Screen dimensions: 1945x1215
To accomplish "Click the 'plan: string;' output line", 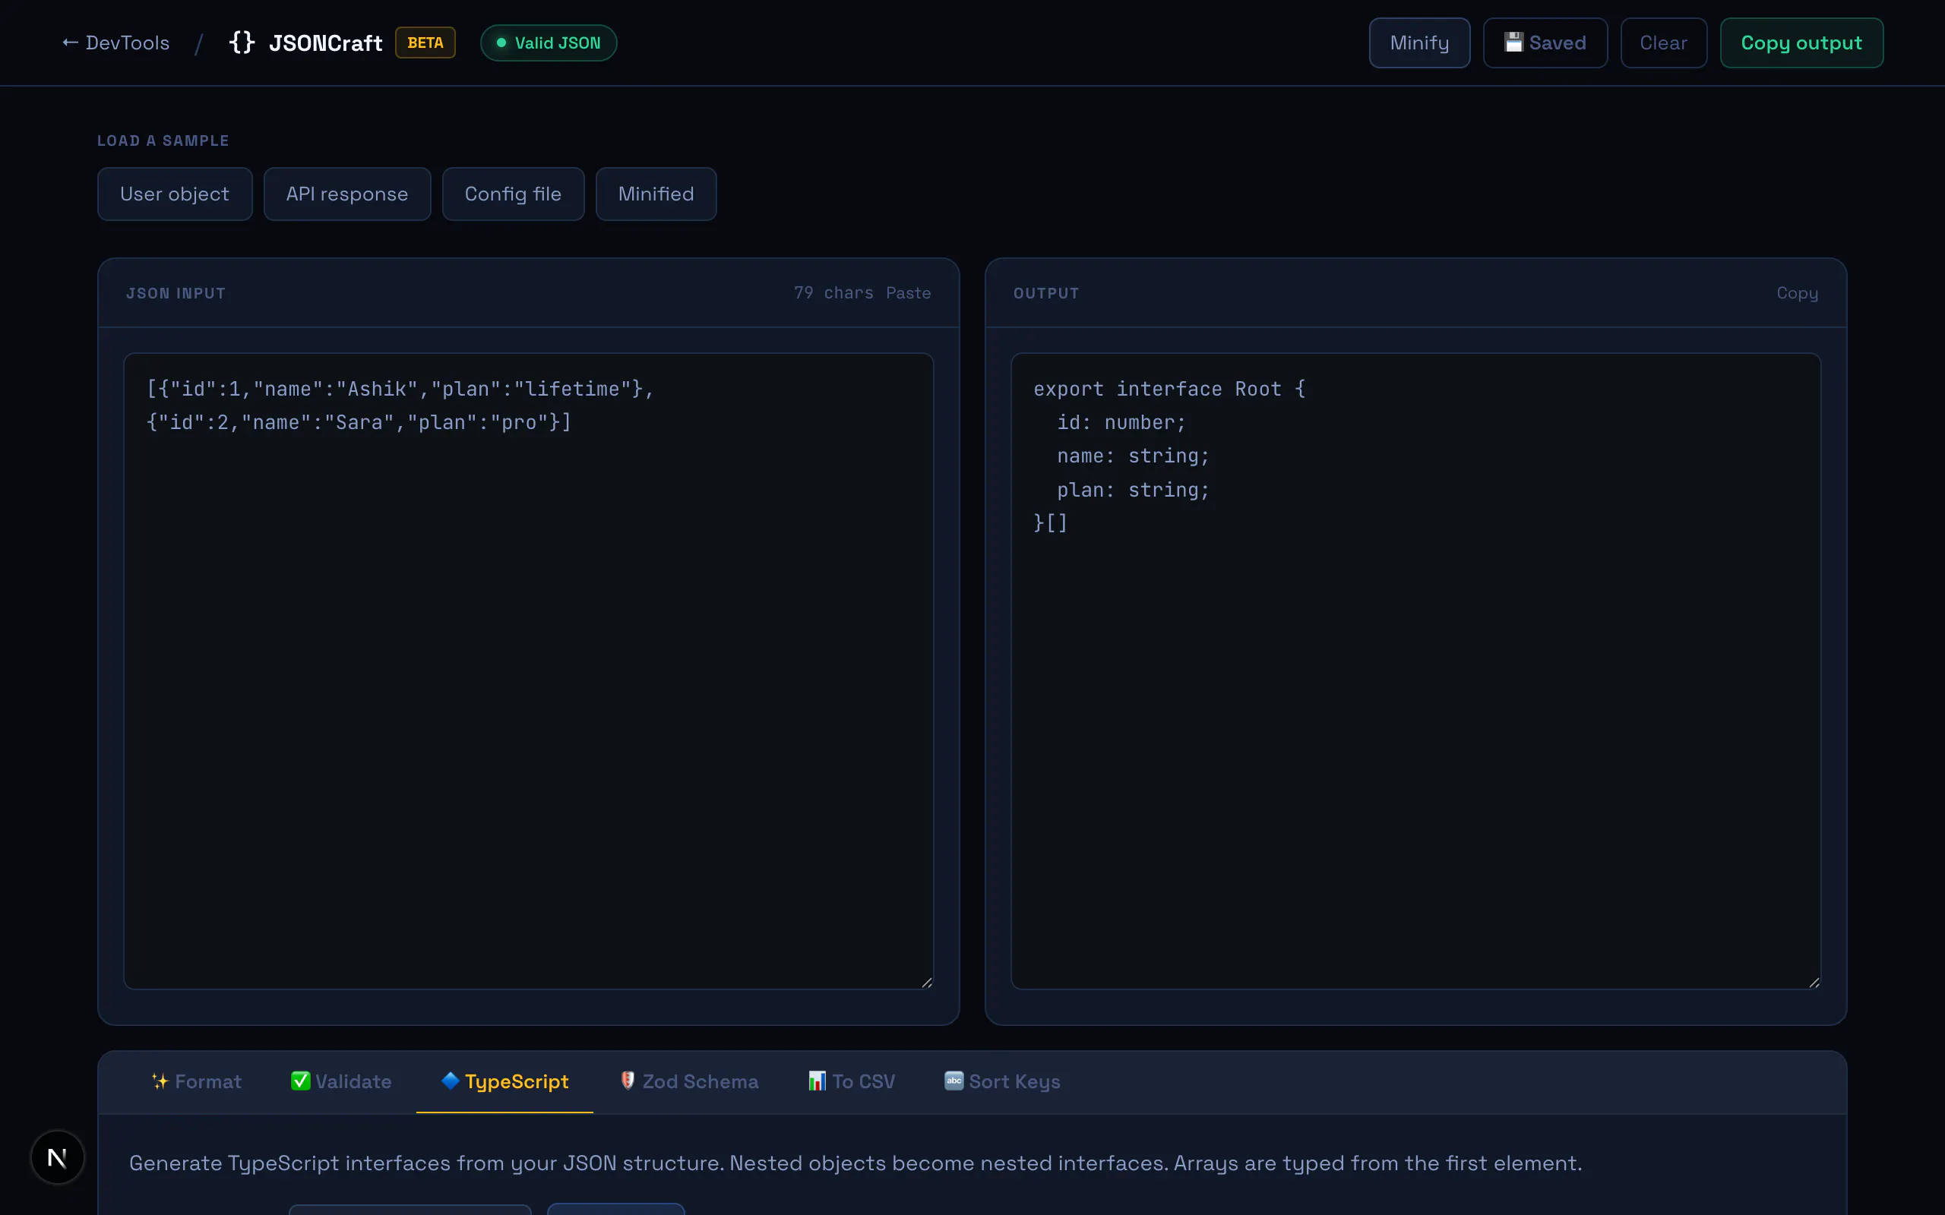I will pyautogui.click(x=1134, y=491).
